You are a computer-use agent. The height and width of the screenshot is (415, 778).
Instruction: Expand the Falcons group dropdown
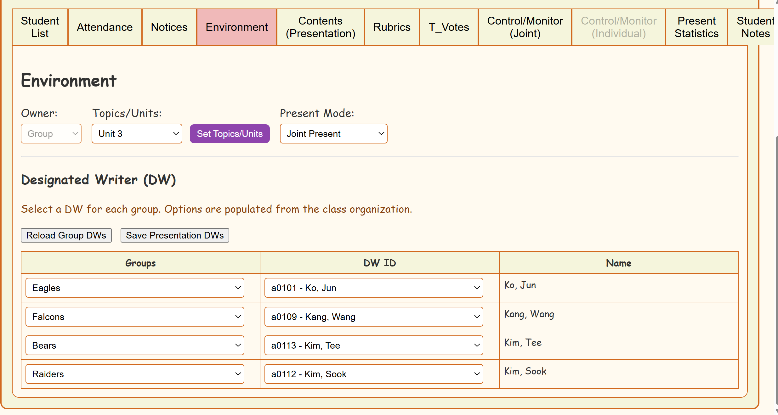[x=135, y=317]
